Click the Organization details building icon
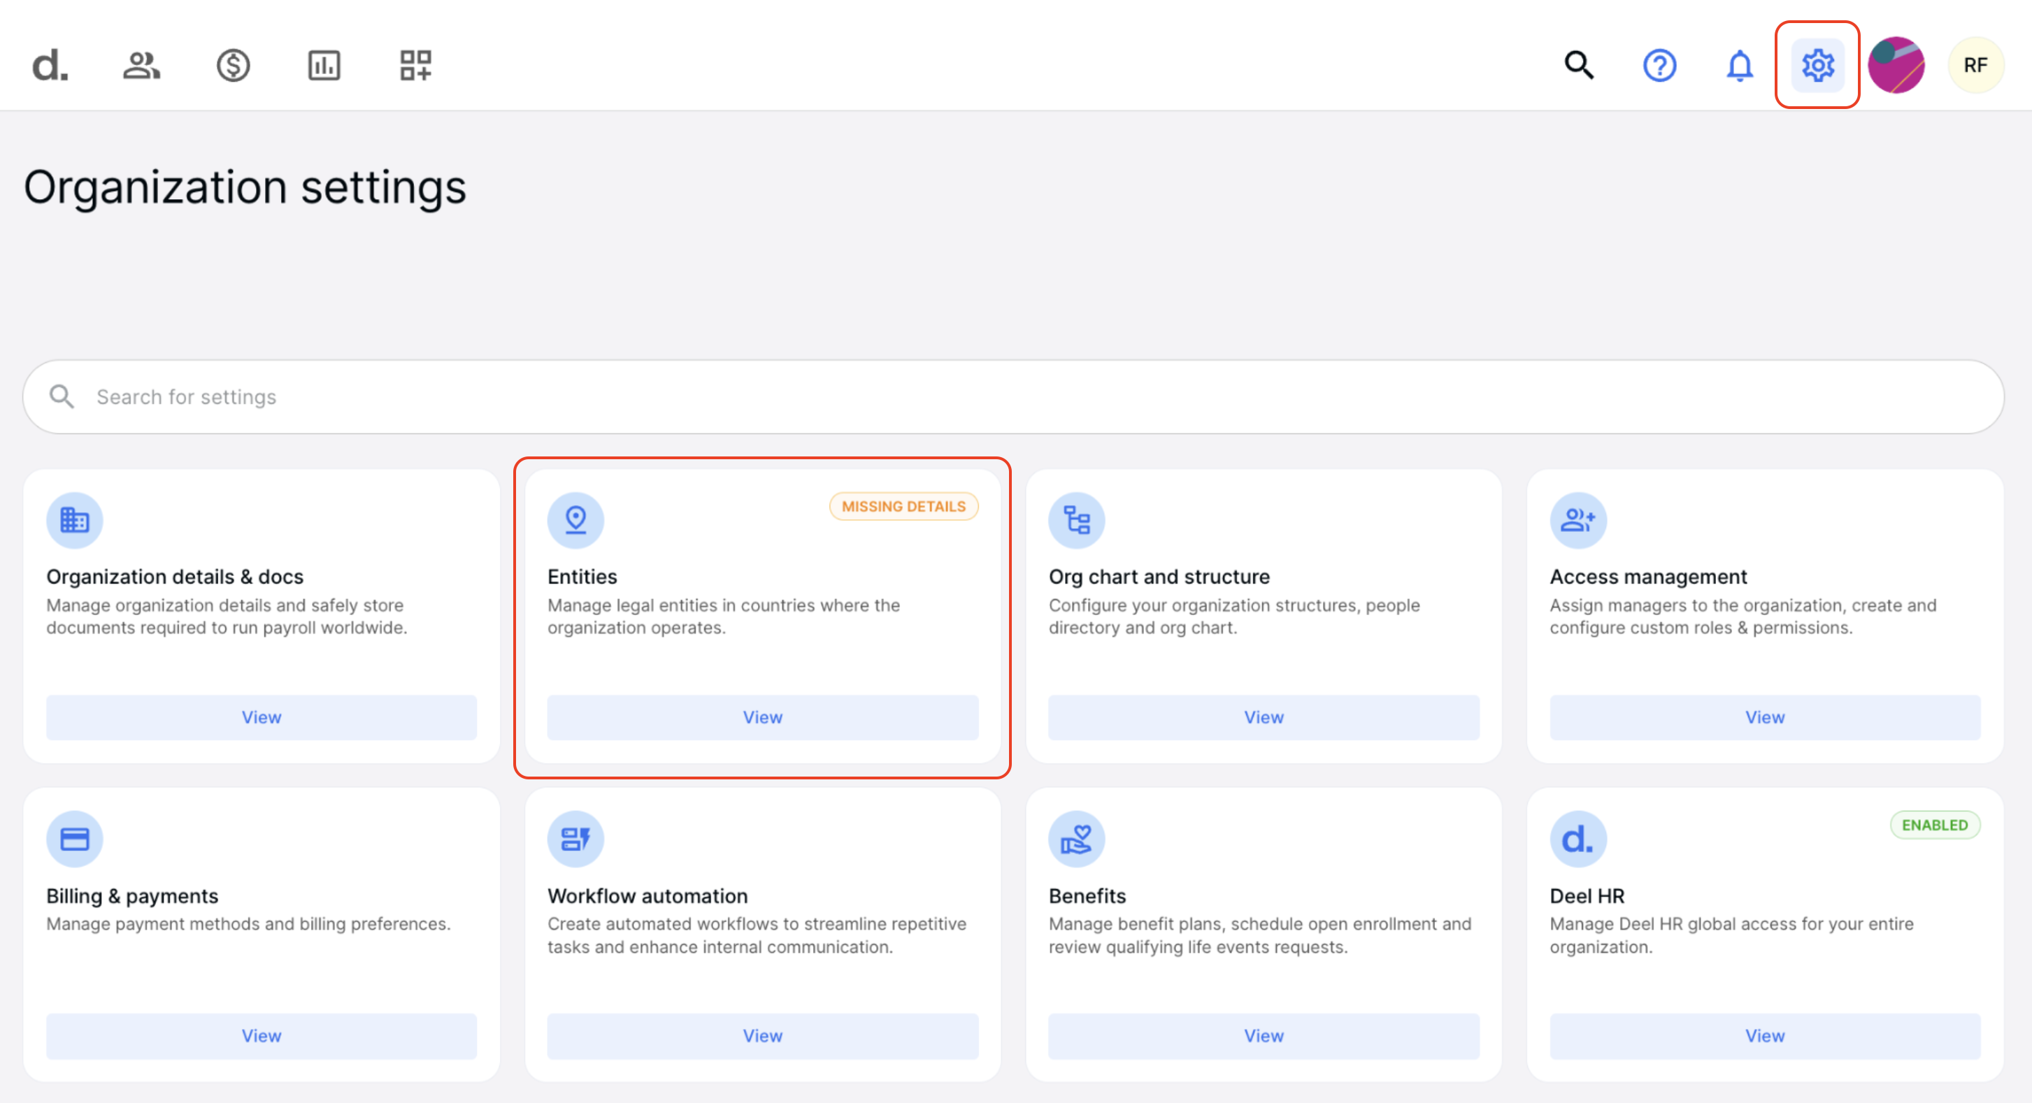The height and width of the screenshot is (1103, 2032). (x=74, y=520)
